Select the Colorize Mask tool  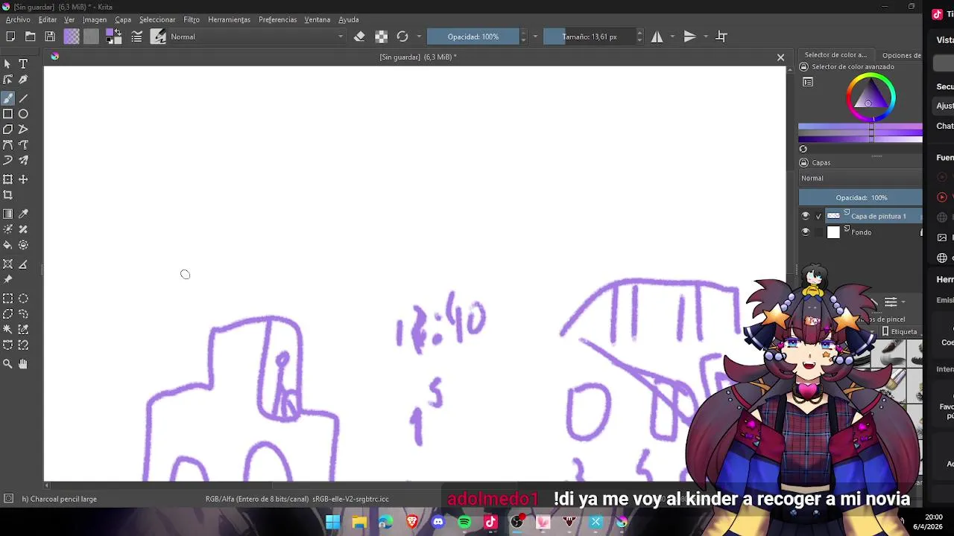(7, 229)
